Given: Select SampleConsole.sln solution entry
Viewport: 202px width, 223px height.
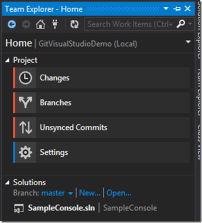Looking at the screenshot, I should (61, 208).
